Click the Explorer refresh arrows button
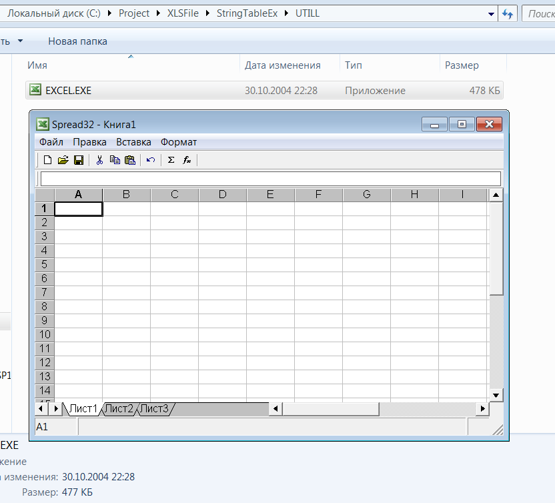 (x=508, y=14)
